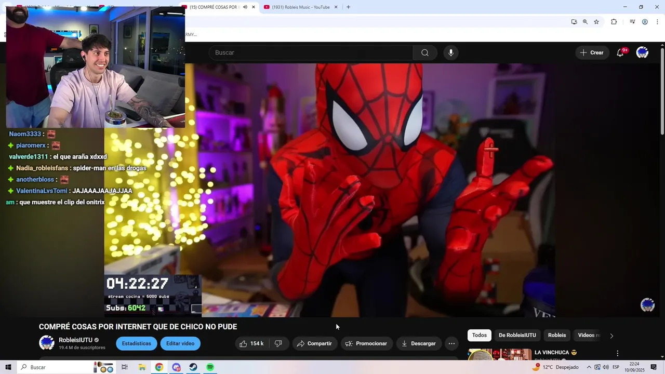The image size is (665, 374).
Task: Bookmark this page with star
Action: click(596, 22)
